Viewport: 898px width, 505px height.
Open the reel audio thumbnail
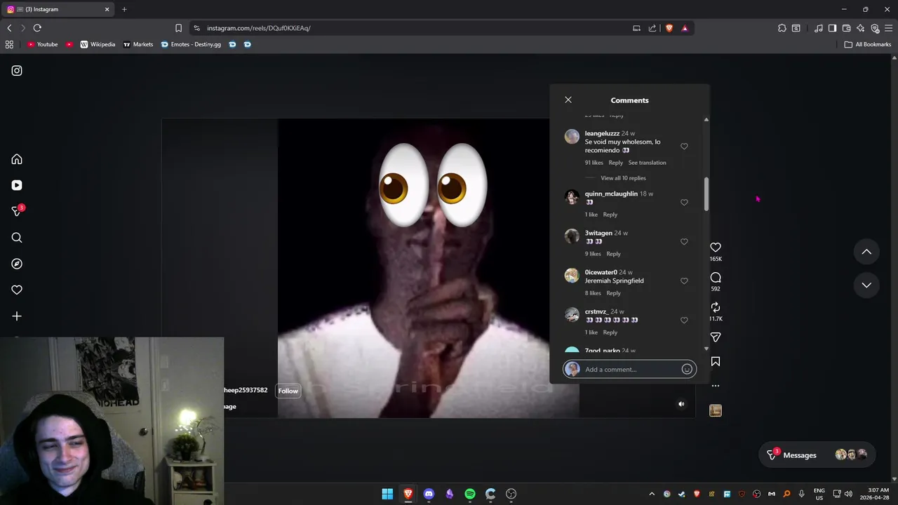pos(716,410)
